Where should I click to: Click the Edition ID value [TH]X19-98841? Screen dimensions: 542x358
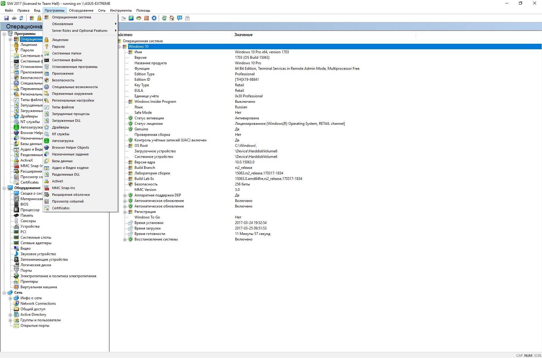tap(247, 80)
